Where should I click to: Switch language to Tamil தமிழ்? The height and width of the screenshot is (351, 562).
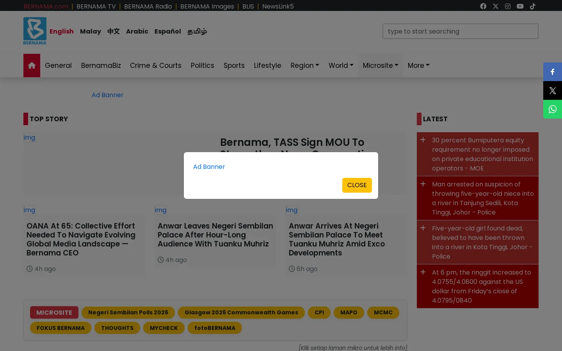[197, 31]
